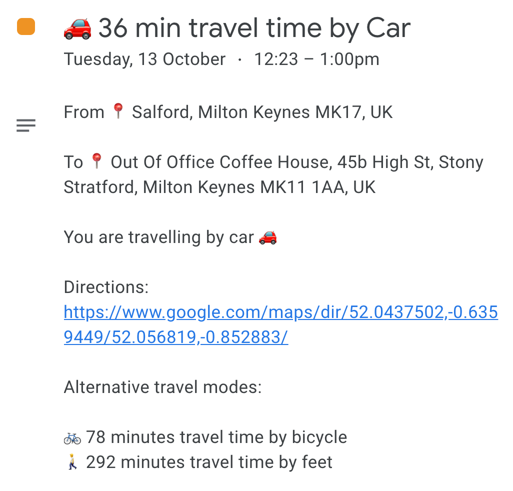
Task: Click the 'Directions:' label
Action: [106, 287]
